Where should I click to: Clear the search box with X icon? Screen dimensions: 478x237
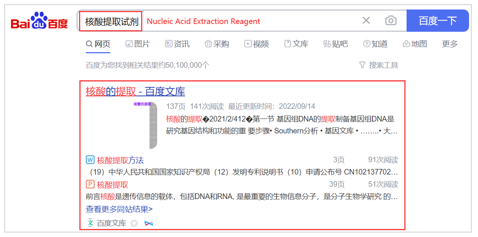click(x=366, y=20)
